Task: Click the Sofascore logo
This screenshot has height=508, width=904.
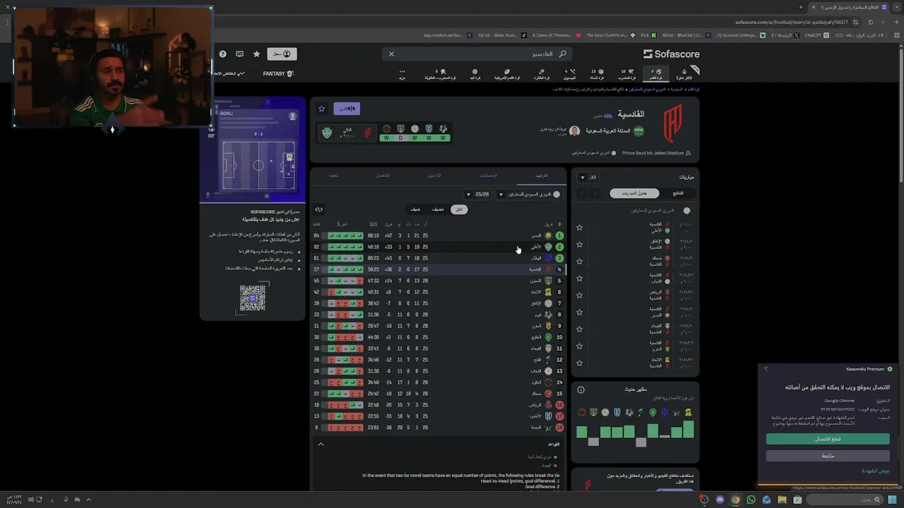Action: coord(671,54)
